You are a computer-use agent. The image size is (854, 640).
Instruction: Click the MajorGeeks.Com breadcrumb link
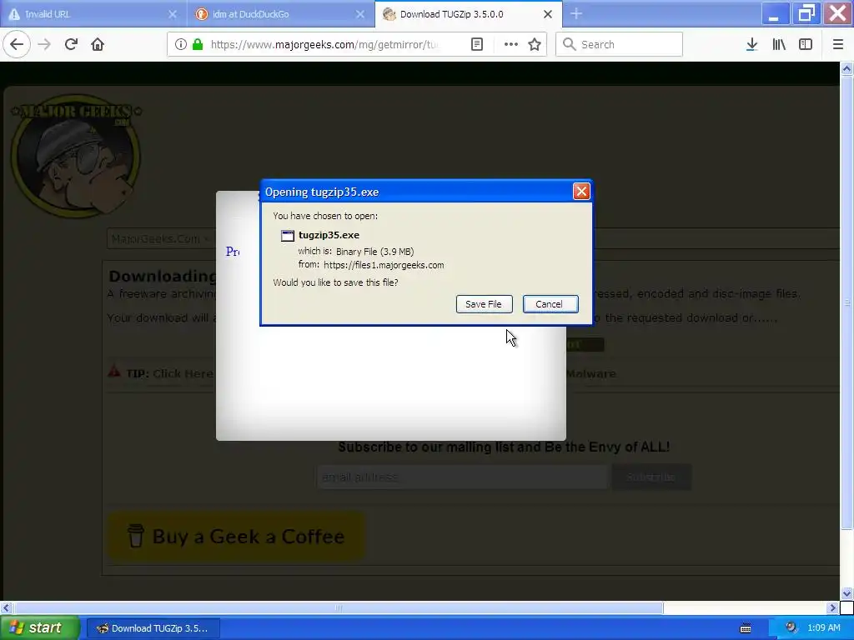[156, 239]
